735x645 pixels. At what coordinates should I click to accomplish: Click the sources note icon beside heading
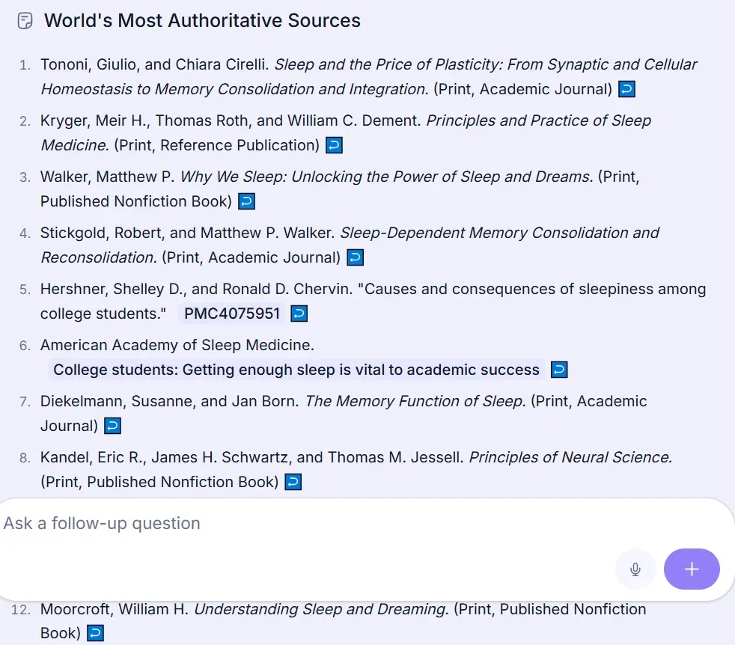(x=25, y=21)
